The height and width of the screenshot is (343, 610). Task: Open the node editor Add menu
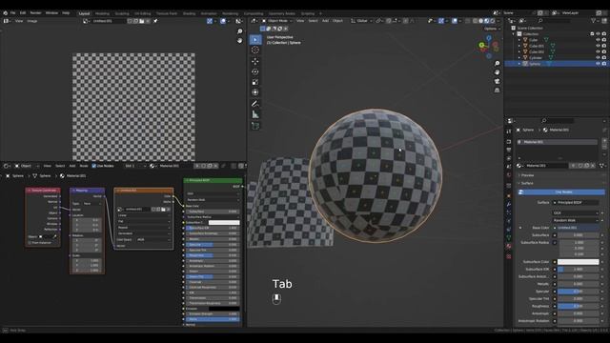tap(72, 166)
